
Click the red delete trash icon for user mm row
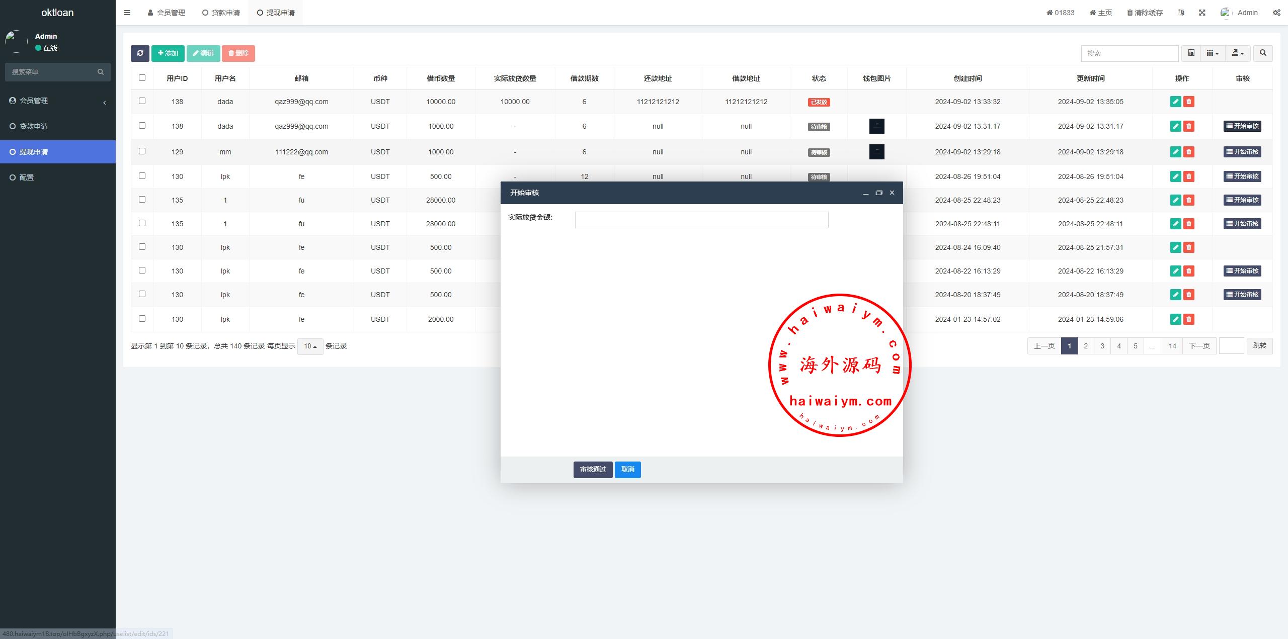(1189, 152)
